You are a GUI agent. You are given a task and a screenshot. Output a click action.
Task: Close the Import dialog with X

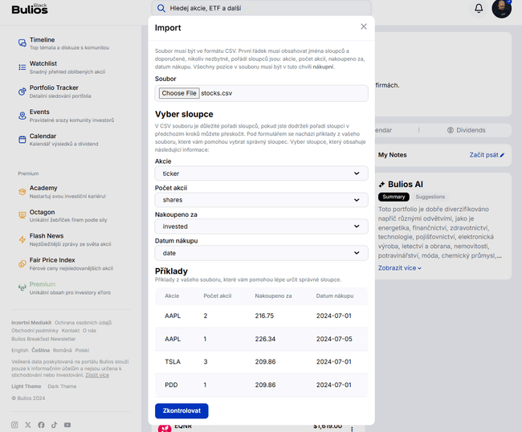coord(363,26)
